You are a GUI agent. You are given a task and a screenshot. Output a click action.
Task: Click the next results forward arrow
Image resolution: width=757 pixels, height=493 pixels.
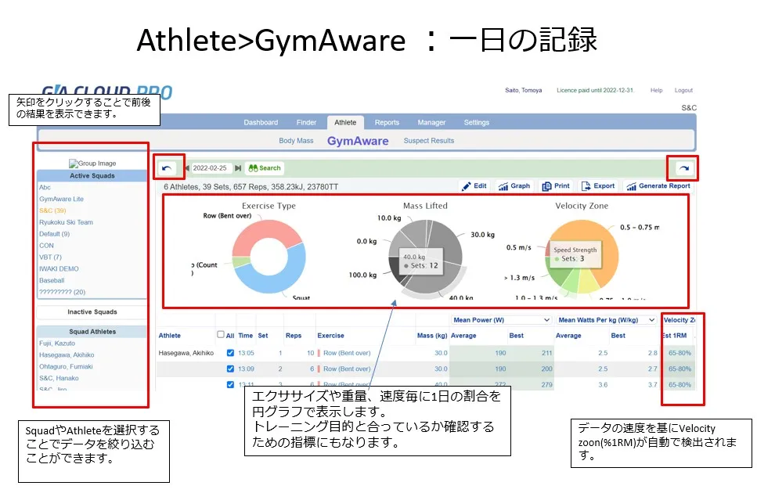pyautogui.click(x=683, y=167)
